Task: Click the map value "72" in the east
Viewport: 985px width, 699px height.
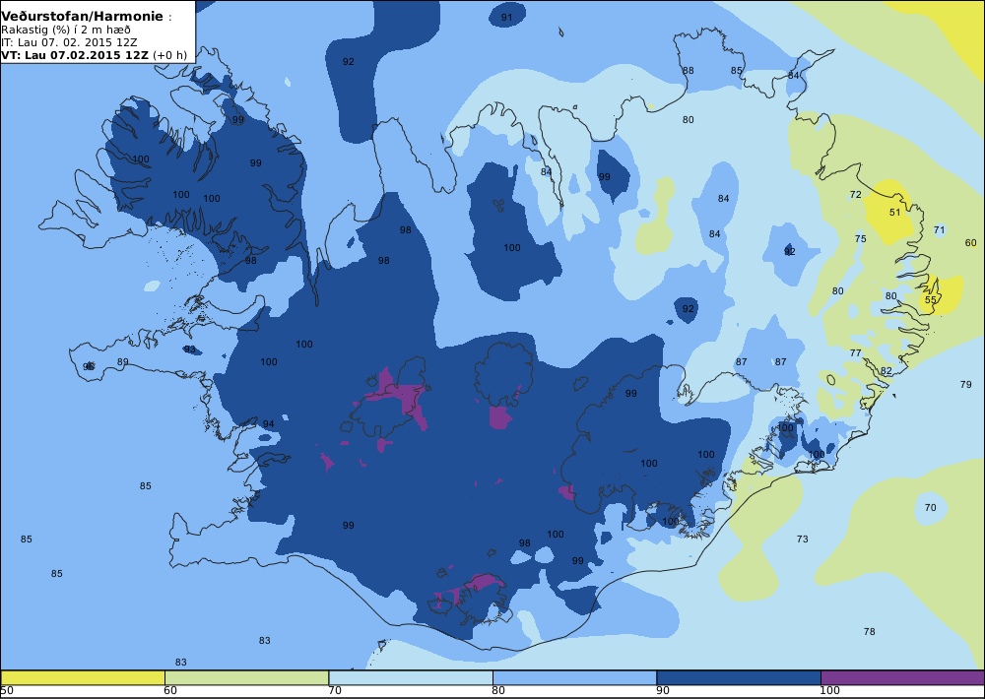Action: [856, 195]
